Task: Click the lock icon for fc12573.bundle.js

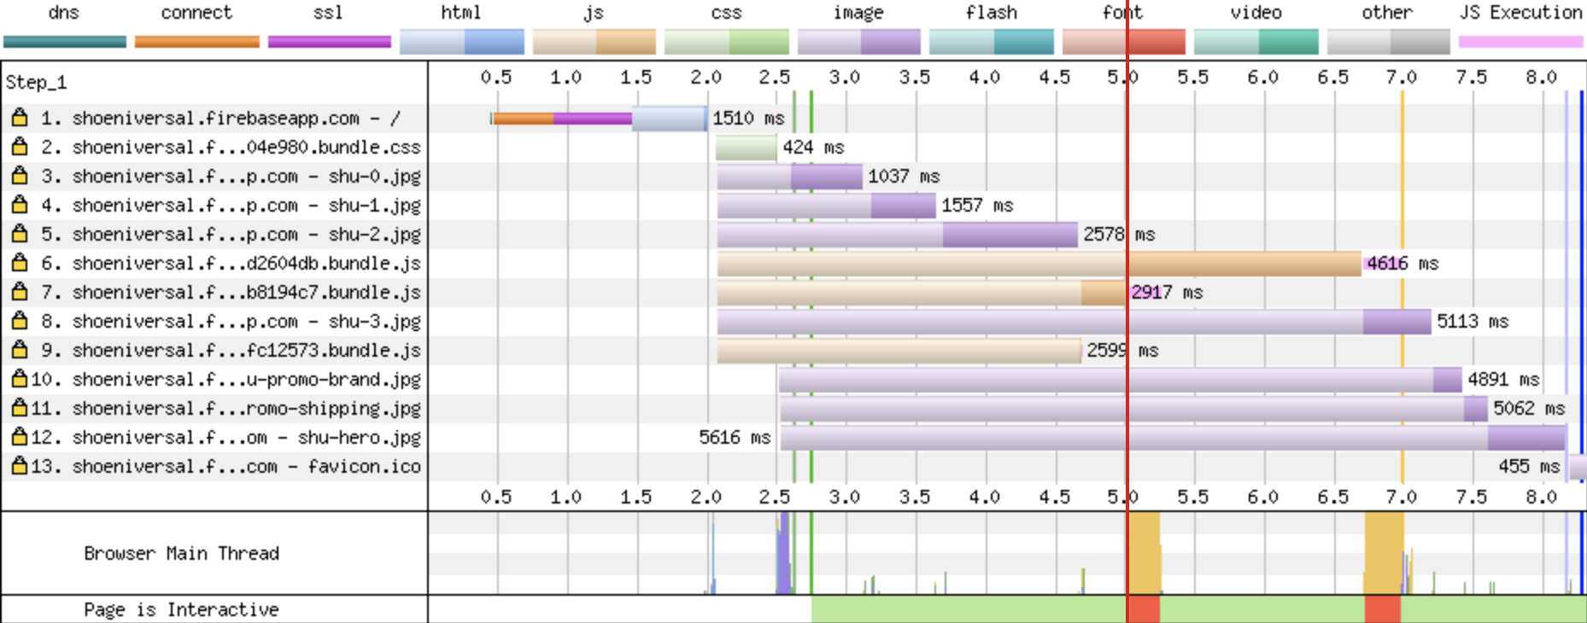Action: [19, 350]
